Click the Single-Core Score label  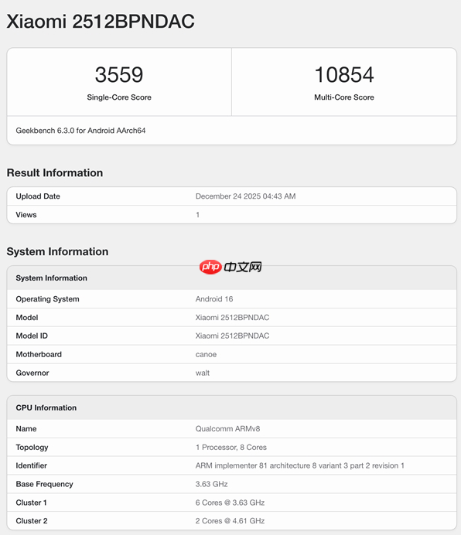click(x=119, y=97)
